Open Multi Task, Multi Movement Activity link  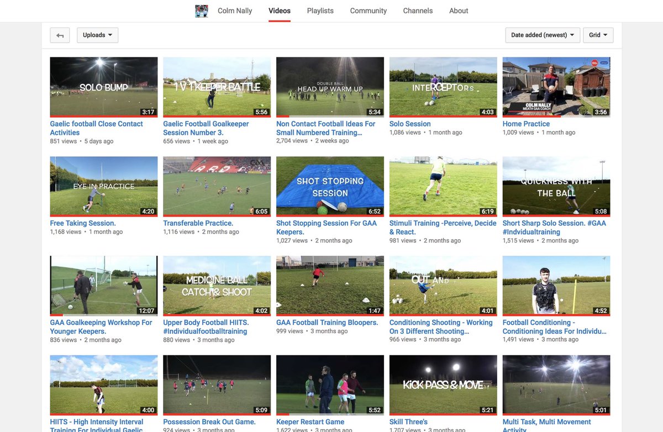[x=547, y=425]
